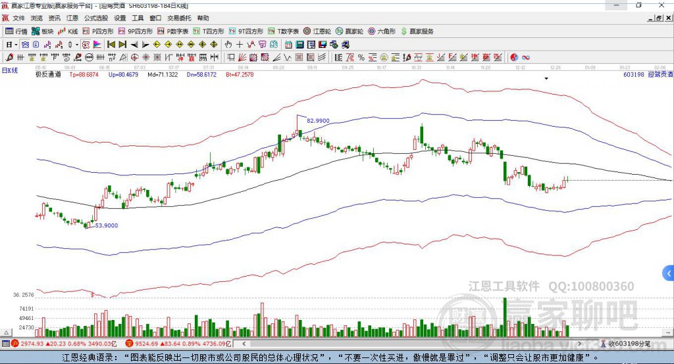Select the crosshair cursor tool
The image size is (674, 364).
[240, 45]
